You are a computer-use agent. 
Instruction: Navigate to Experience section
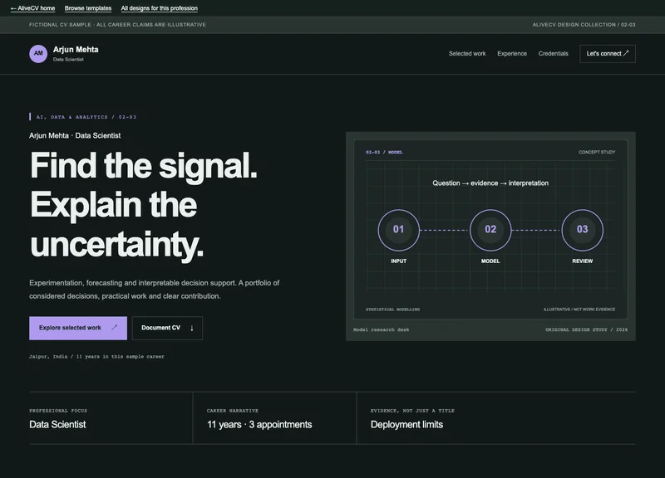tap(512, 54)
